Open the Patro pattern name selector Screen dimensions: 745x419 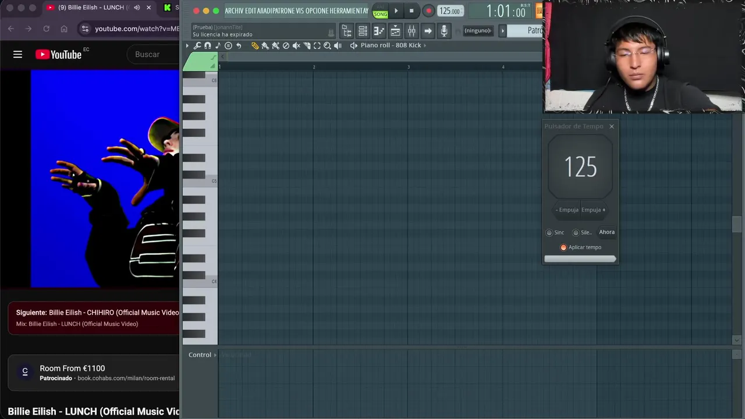[x=525, y=30]
